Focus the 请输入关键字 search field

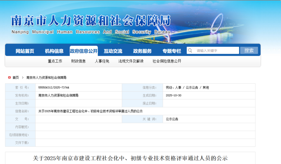click(x=213, y=50)
